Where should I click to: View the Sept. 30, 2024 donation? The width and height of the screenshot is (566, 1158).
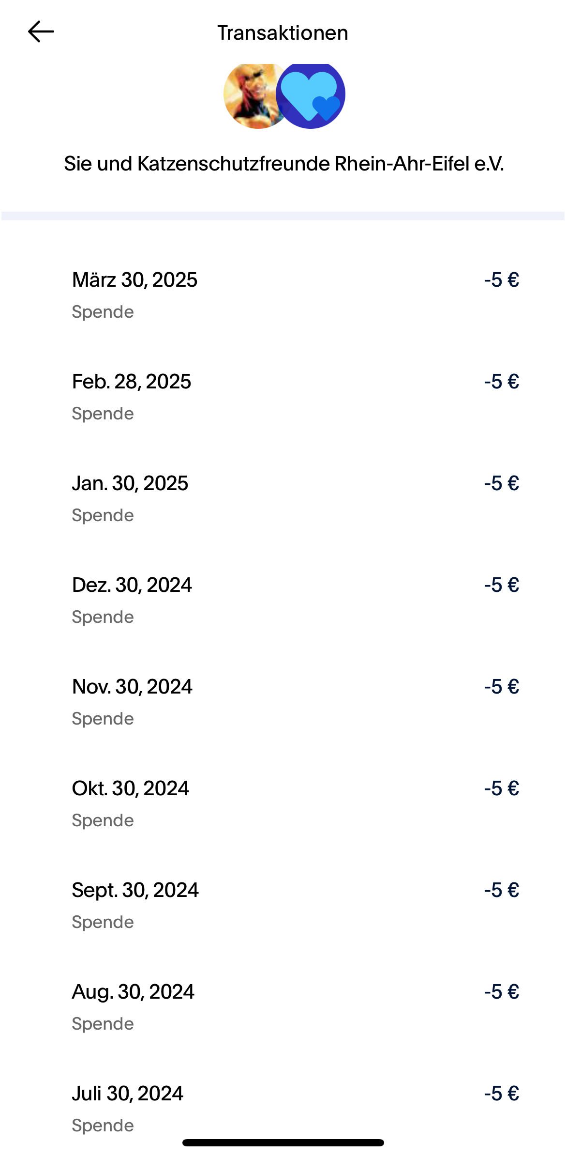pyautogui.click(x=135, y=890)
